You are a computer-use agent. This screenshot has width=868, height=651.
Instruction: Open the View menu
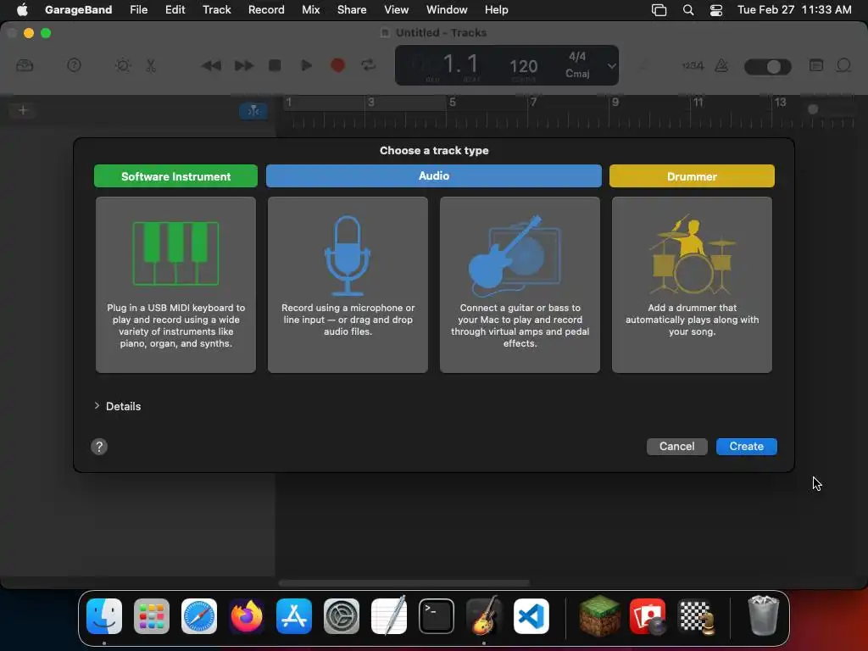tap(397, 9)
